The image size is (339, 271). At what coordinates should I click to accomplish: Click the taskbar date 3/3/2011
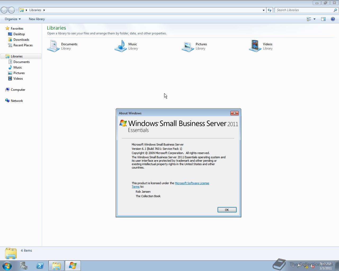(325, 268)
